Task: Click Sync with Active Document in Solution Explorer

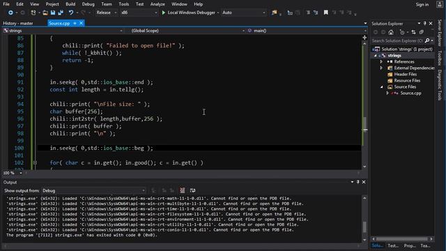Action: pos(413,32)
